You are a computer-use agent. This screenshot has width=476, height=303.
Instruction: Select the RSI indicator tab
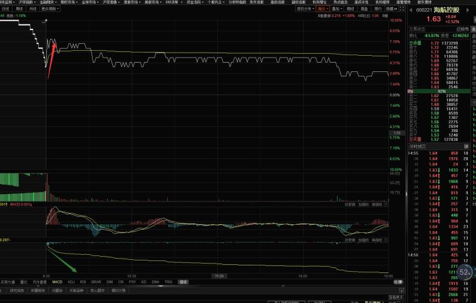click(83, 282)
